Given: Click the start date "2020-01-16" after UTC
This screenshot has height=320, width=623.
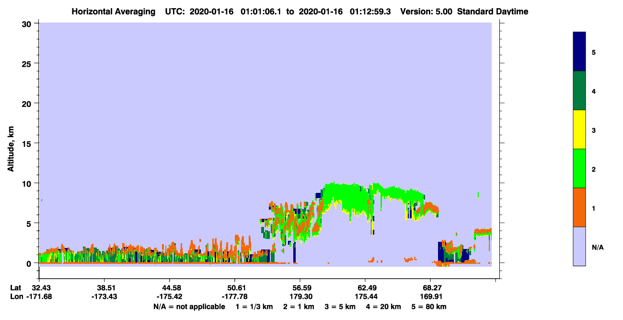Looking at the screenshot, I should 212,12.
